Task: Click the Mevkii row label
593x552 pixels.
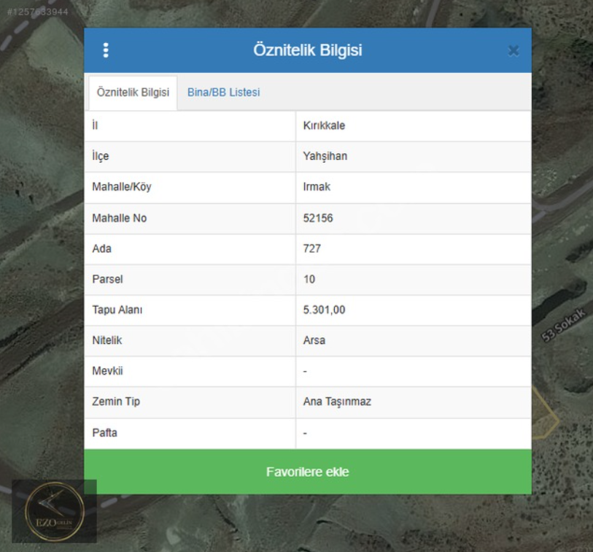Action: click(x=107, y=371)
